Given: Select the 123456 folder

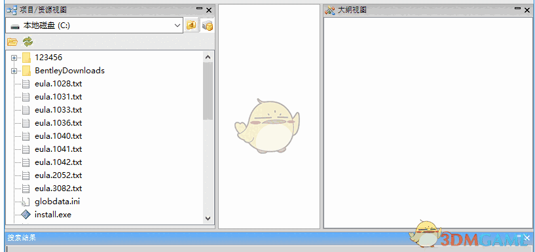Looking at the screenshot, I should [48, 58].
